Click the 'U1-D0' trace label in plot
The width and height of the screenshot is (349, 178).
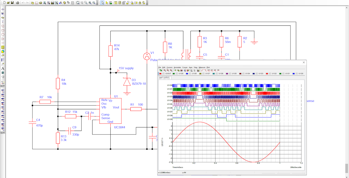click(170, 85)
